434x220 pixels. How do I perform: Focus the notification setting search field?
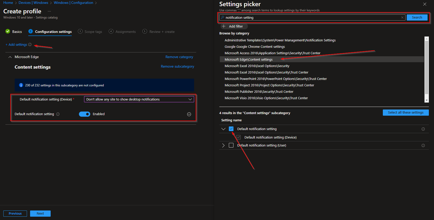pyautogui.click(x=312, y=17)
